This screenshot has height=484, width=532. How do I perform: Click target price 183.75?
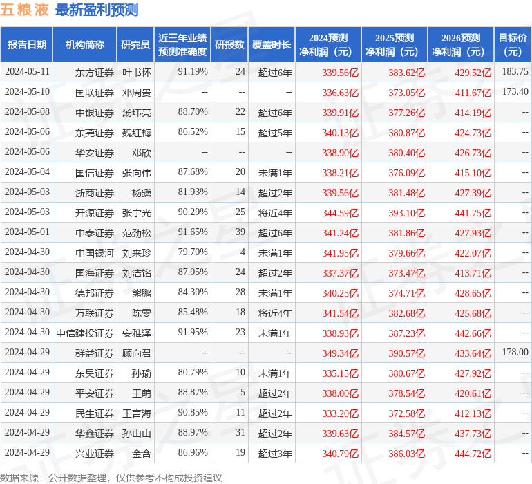click(515, 71)
